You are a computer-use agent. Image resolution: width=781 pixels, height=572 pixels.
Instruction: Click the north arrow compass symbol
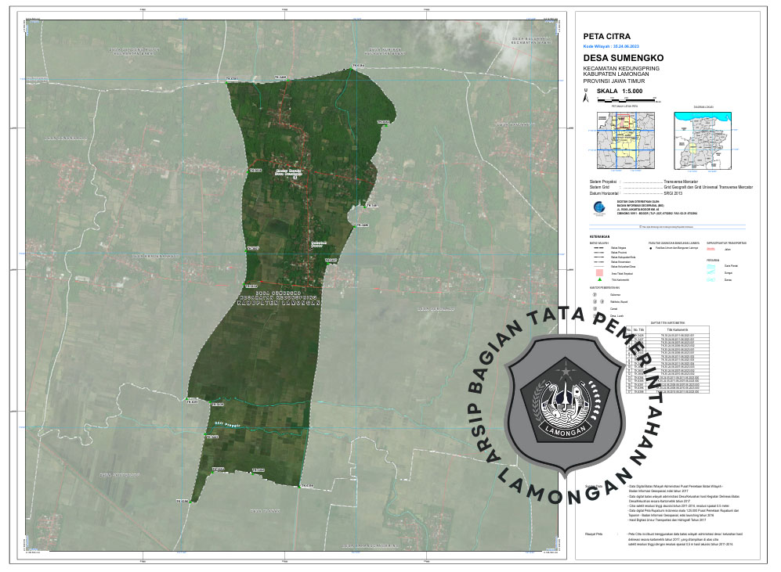pyautogui.click(x=584, y=97)
